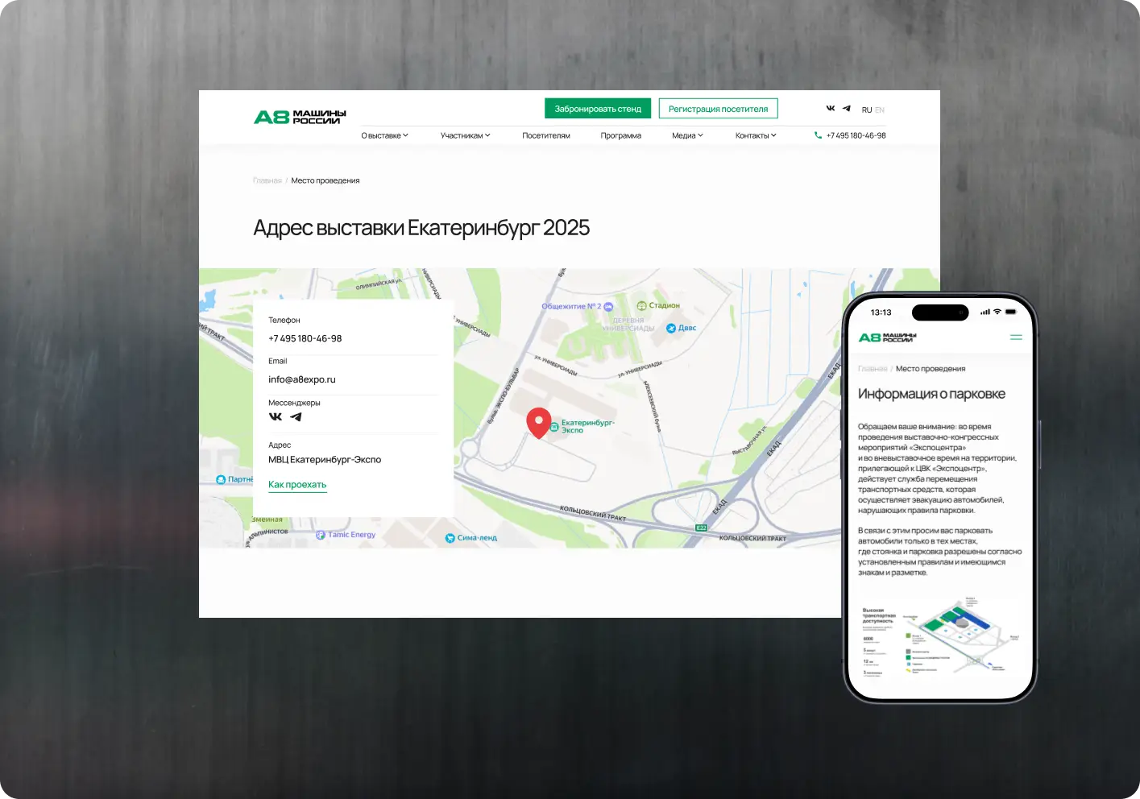
Task: Open the Telegram icon in the header
Action: pos(847,108)
